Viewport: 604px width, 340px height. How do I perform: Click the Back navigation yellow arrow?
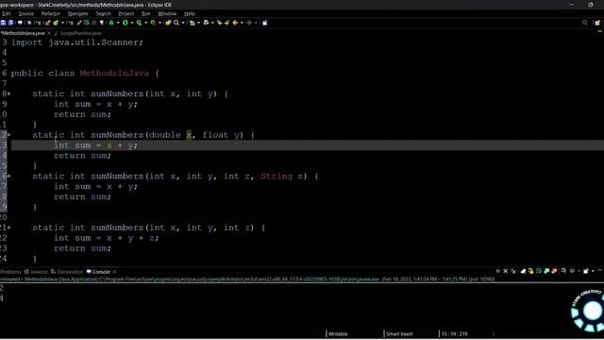[x=235, y=23]
